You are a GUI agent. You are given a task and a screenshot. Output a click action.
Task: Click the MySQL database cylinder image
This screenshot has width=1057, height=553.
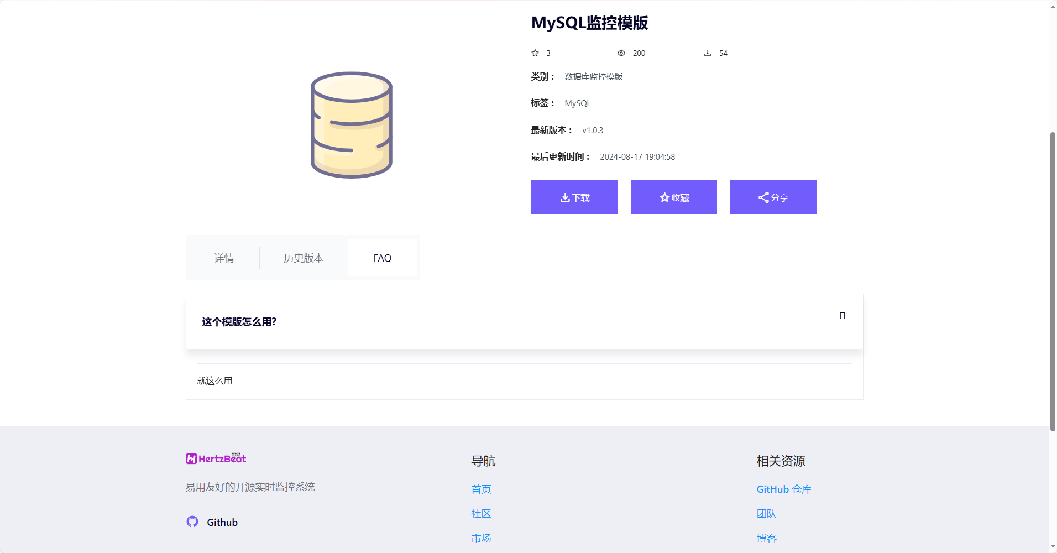click(351, 125)
